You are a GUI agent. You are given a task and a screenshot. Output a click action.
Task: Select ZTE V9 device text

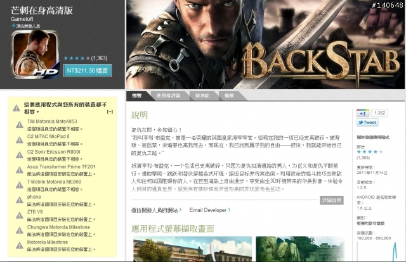pyautogui.click(x=35, y=212)
